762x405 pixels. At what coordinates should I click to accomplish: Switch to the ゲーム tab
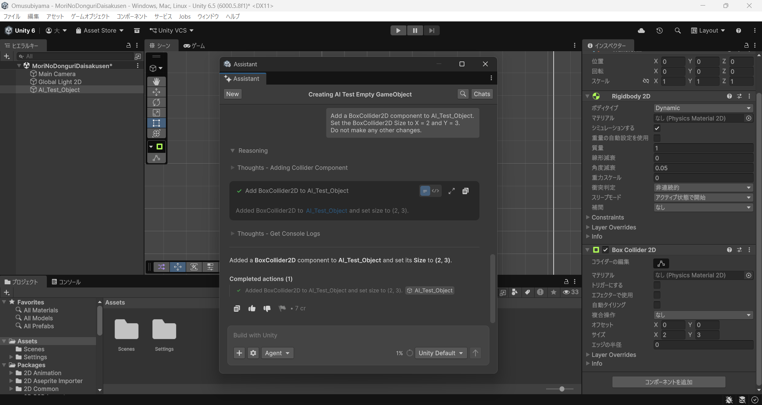(x=194, y=46)
